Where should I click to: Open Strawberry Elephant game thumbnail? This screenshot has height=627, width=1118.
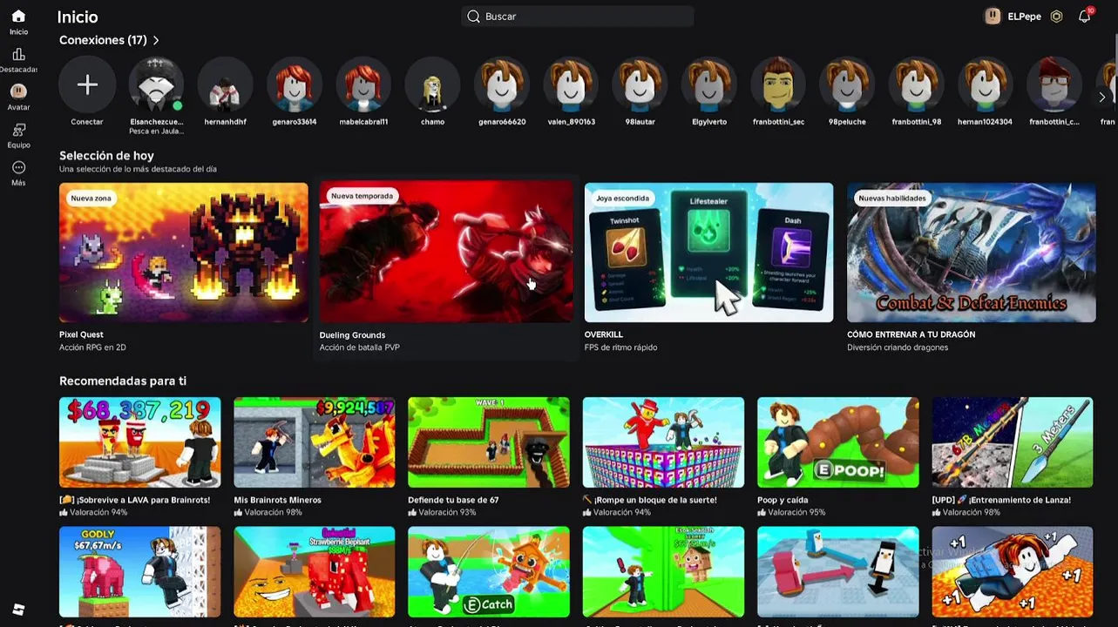point(315,571)
